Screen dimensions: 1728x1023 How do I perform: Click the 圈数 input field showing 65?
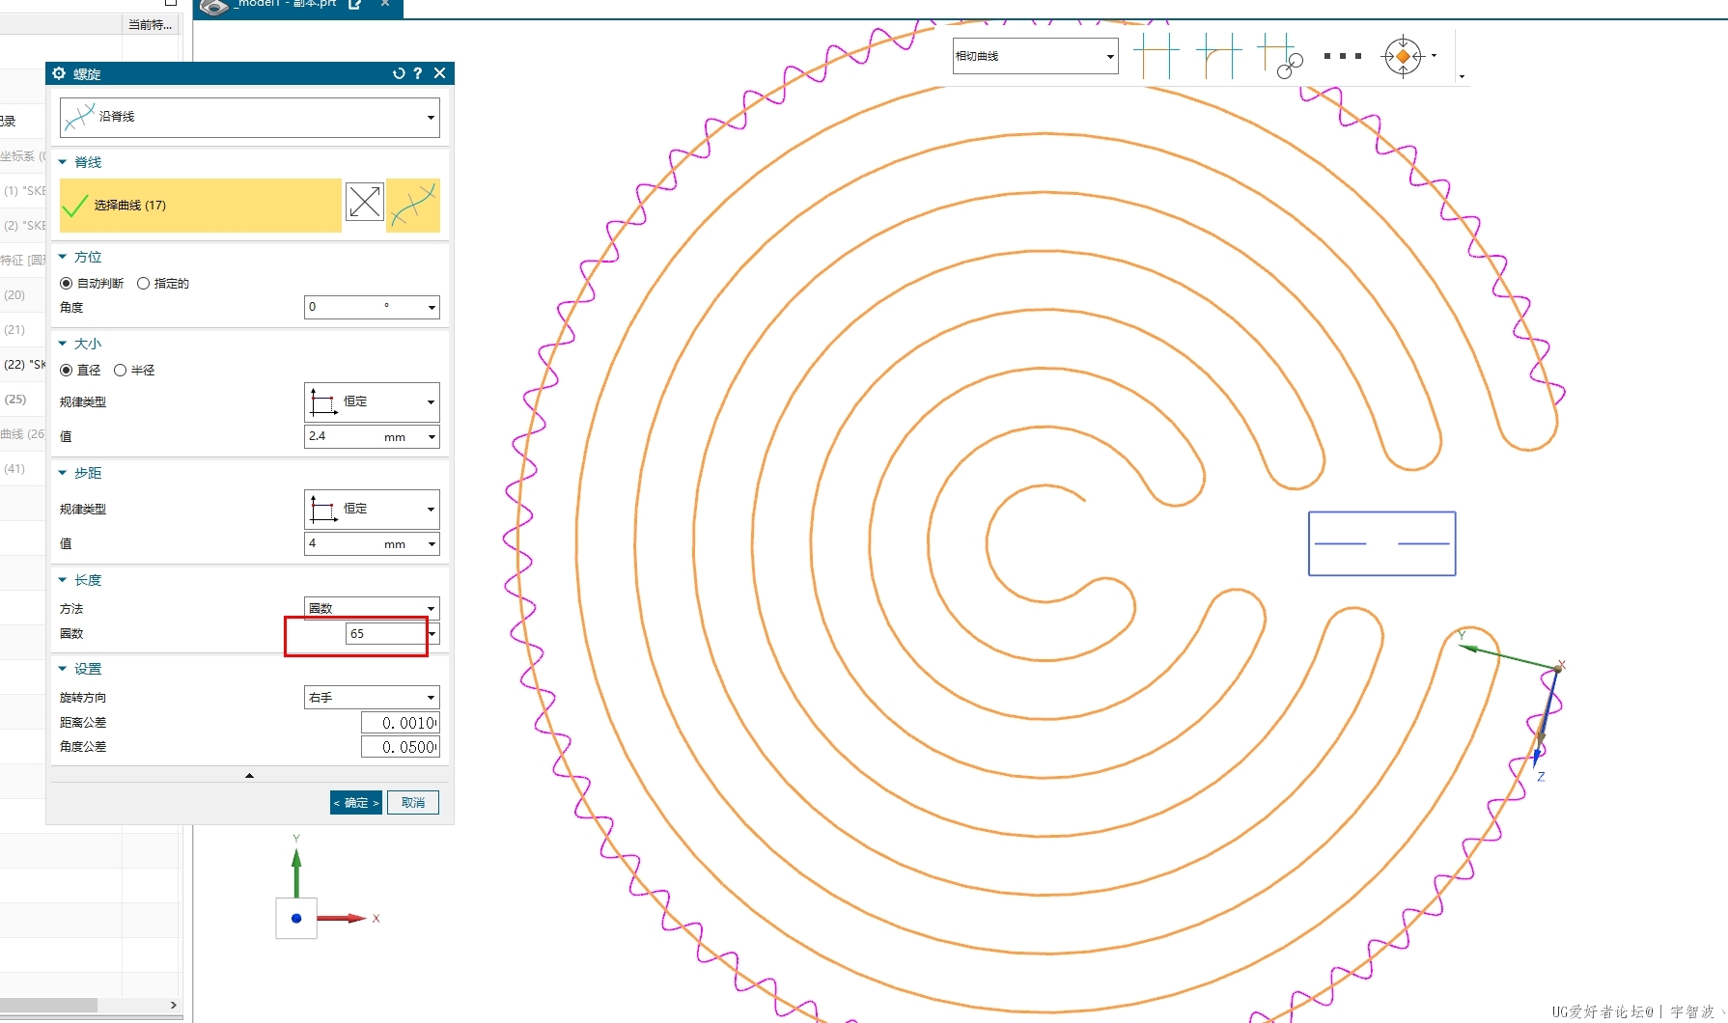tap(385, 633)
